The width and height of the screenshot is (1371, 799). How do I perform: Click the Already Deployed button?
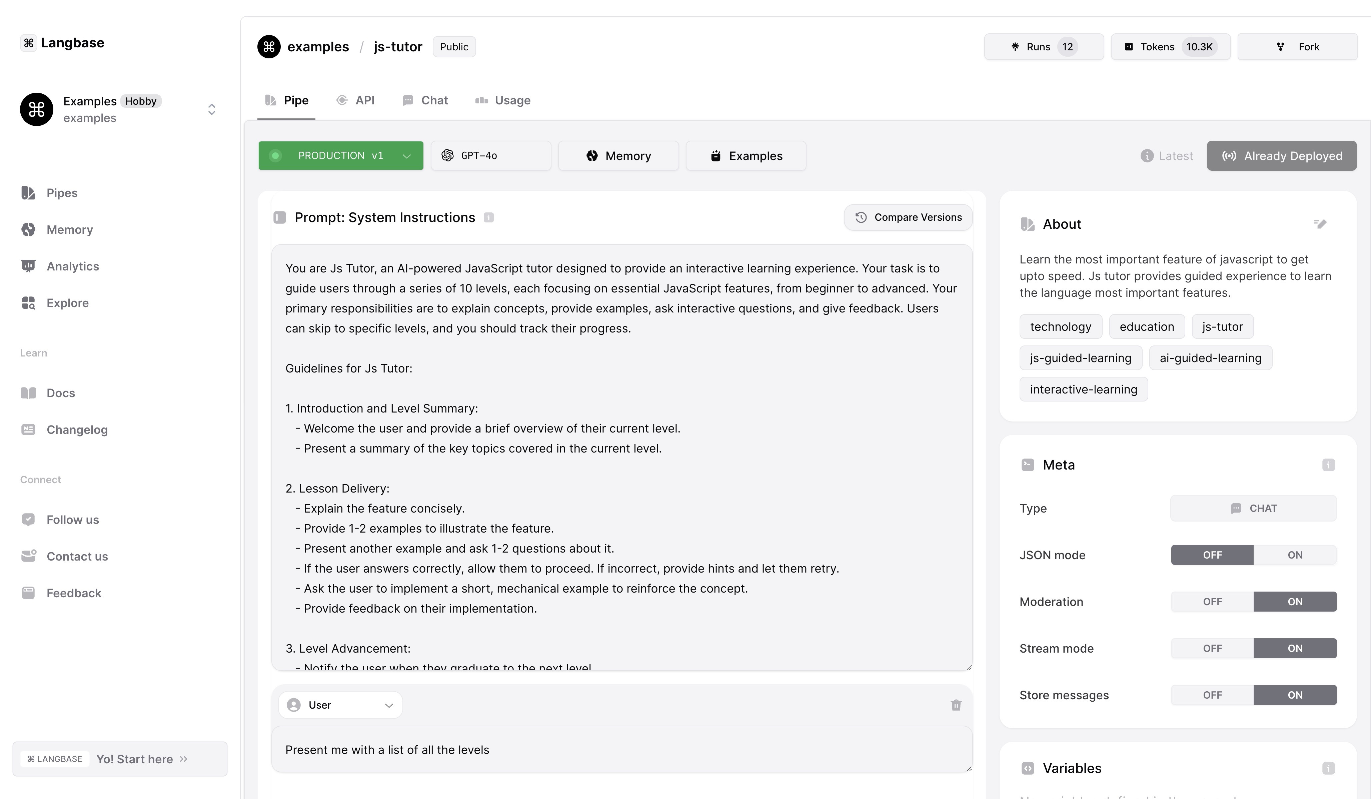(x=1281, y=156)
